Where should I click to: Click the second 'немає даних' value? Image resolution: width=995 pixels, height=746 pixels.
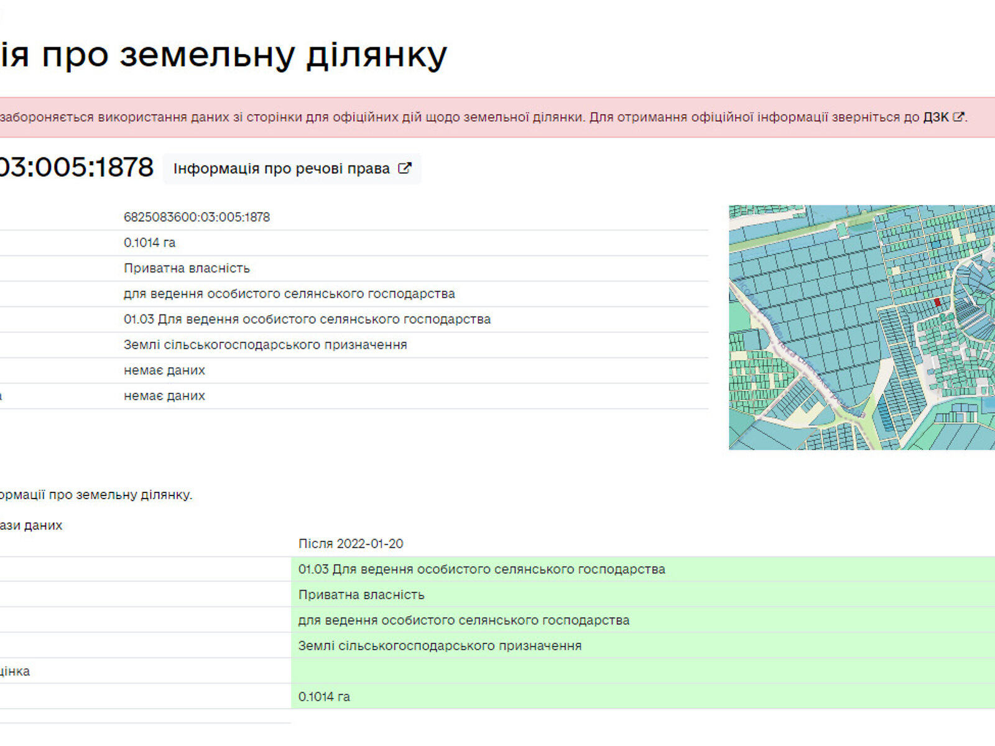[x=164, y=395]
